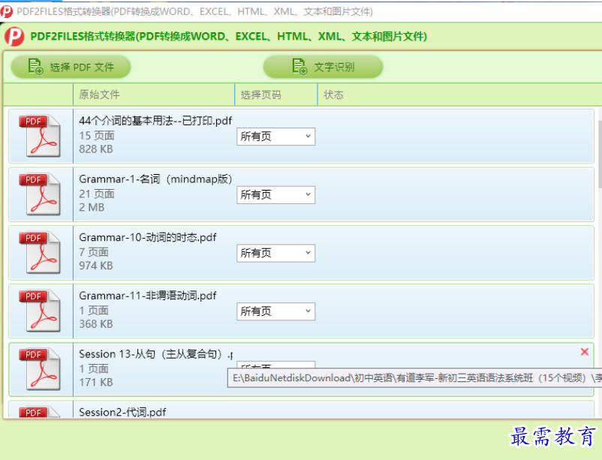Open page dropdown for Grammar-1-名词 file
Viewport: 602px width, 460px height.
tap(275, 195)
